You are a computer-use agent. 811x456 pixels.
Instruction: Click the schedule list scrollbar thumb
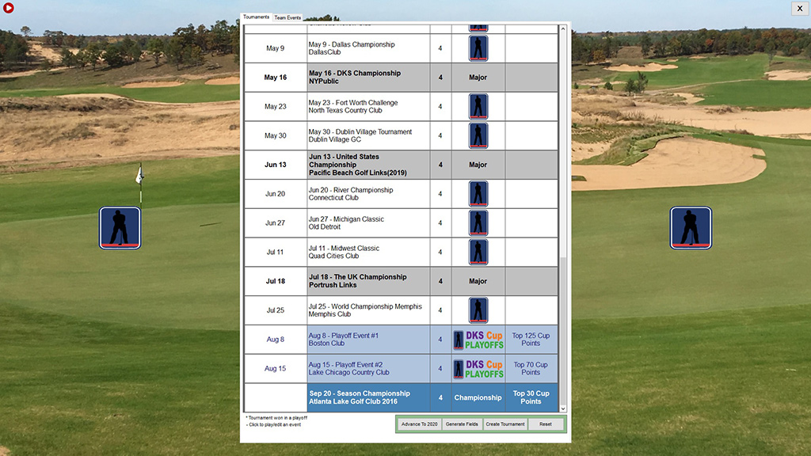563,330
